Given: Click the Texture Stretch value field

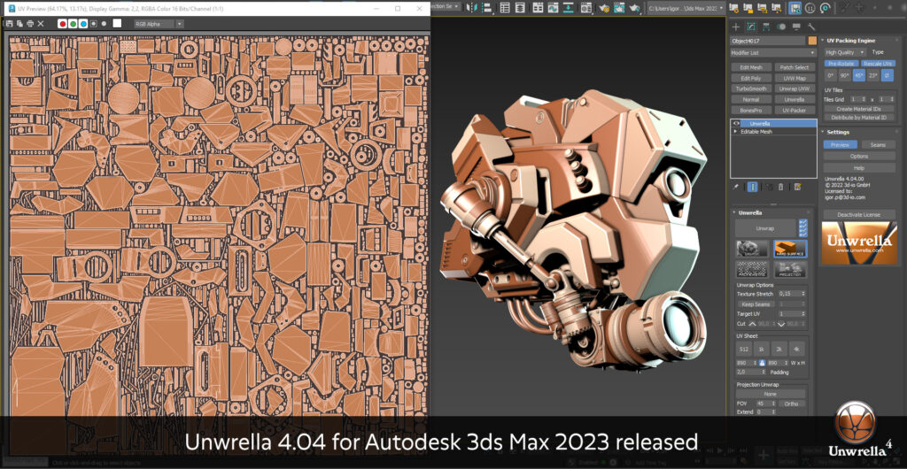Looking at the screenshot, I should pos(792,294).
